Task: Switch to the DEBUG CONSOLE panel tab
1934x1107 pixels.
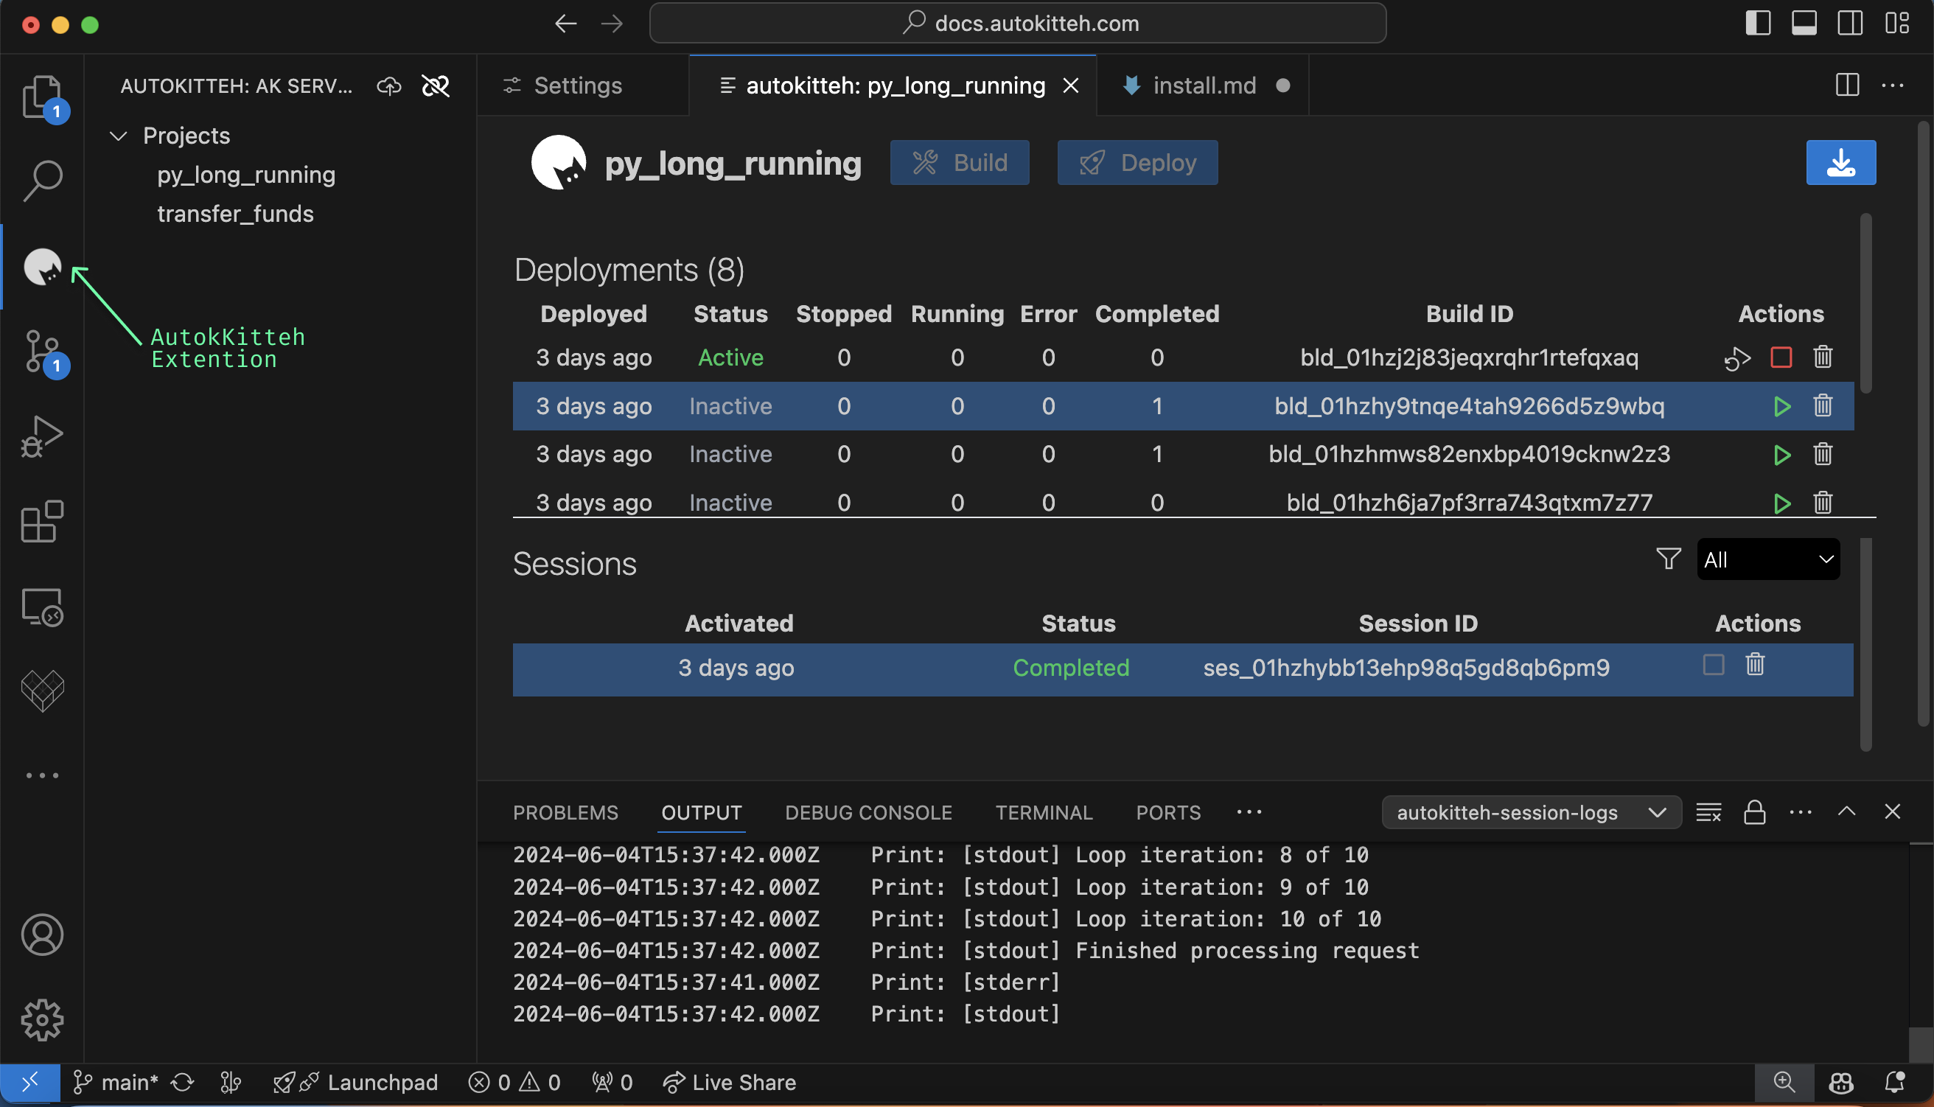Action: 868,812
